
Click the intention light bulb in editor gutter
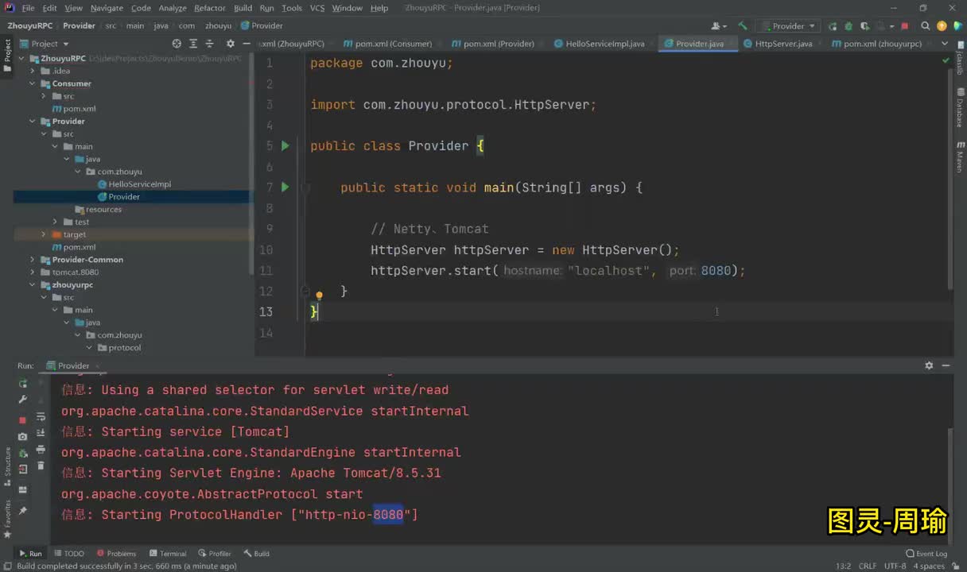(319, 296)
